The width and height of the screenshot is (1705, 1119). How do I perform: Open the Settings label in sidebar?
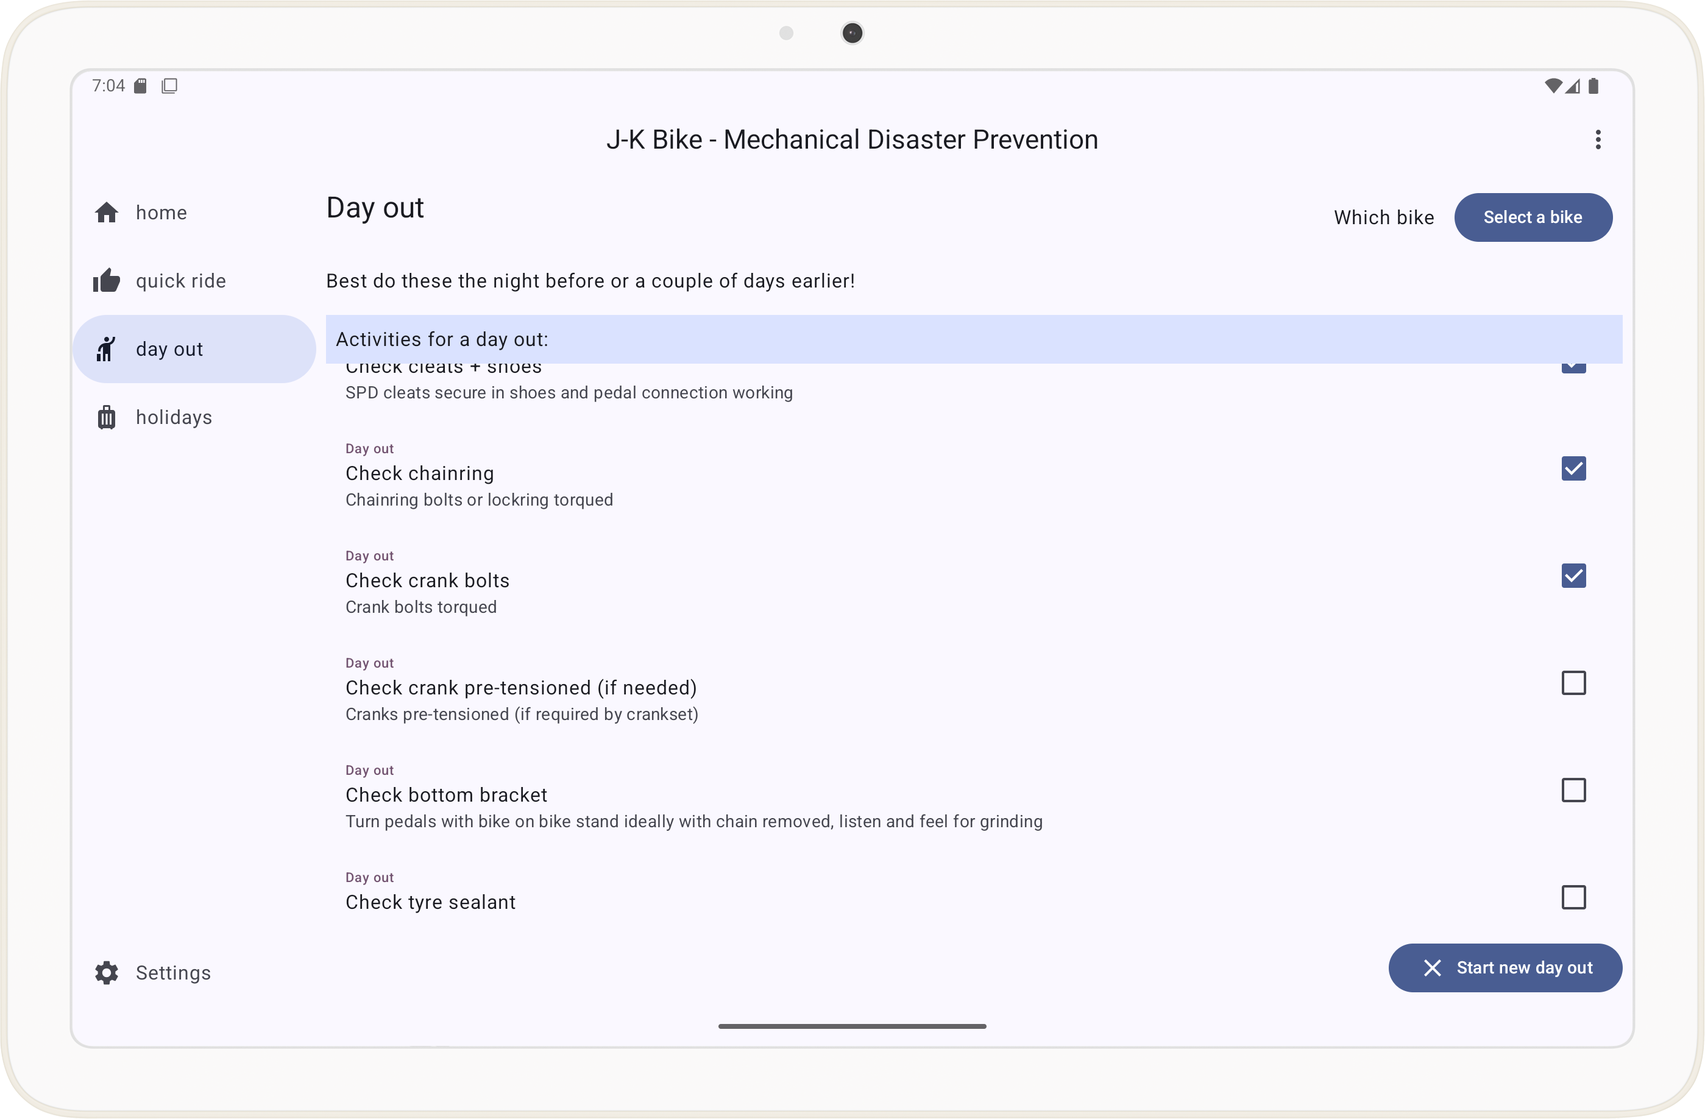click(x=174, y=972)
